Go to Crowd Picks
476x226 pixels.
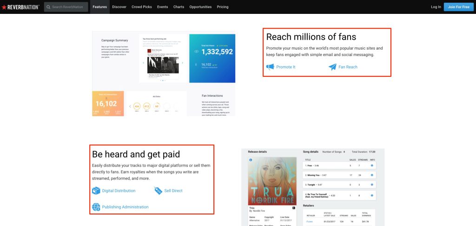pyautogui.click(x=142, y=7)
